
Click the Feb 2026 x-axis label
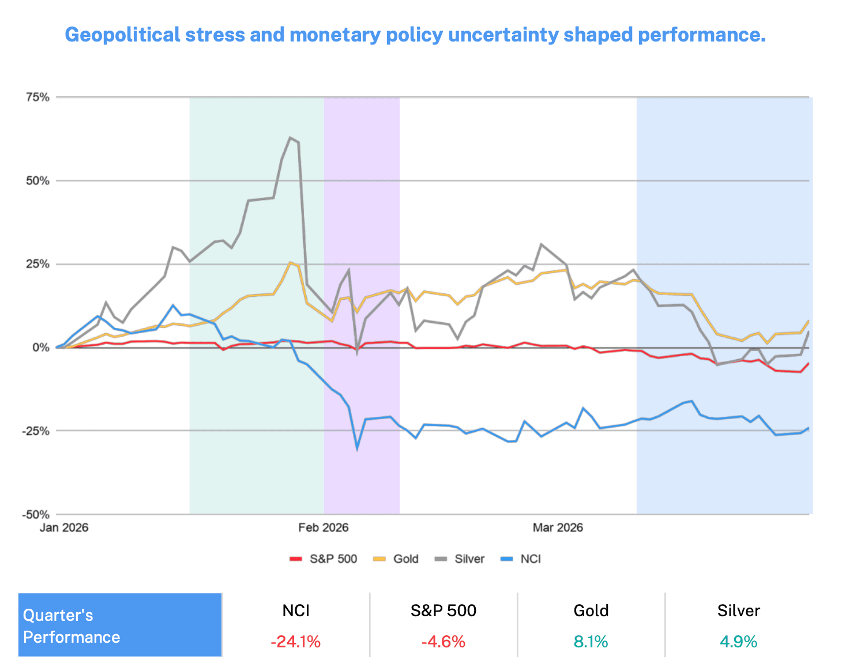324,527
